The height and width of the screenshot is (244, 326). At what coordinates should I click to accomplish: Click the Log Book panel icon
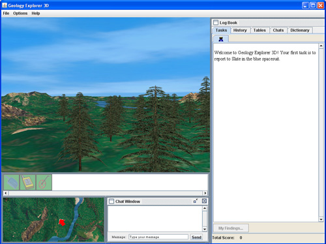(x=216, y=22)
